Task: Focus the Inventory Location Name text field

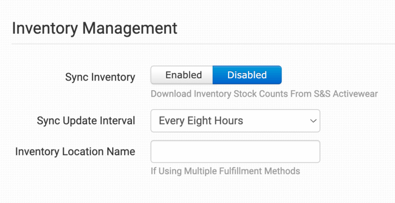Action: click(x=235, y=151)
